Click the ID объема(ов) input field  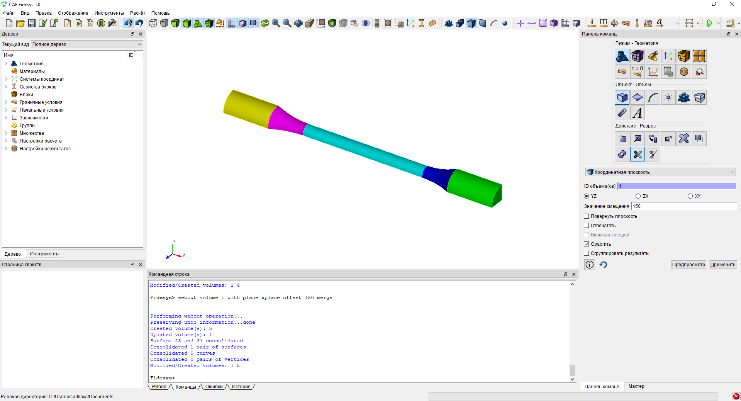pyautogui.click(x=677, y=186)
